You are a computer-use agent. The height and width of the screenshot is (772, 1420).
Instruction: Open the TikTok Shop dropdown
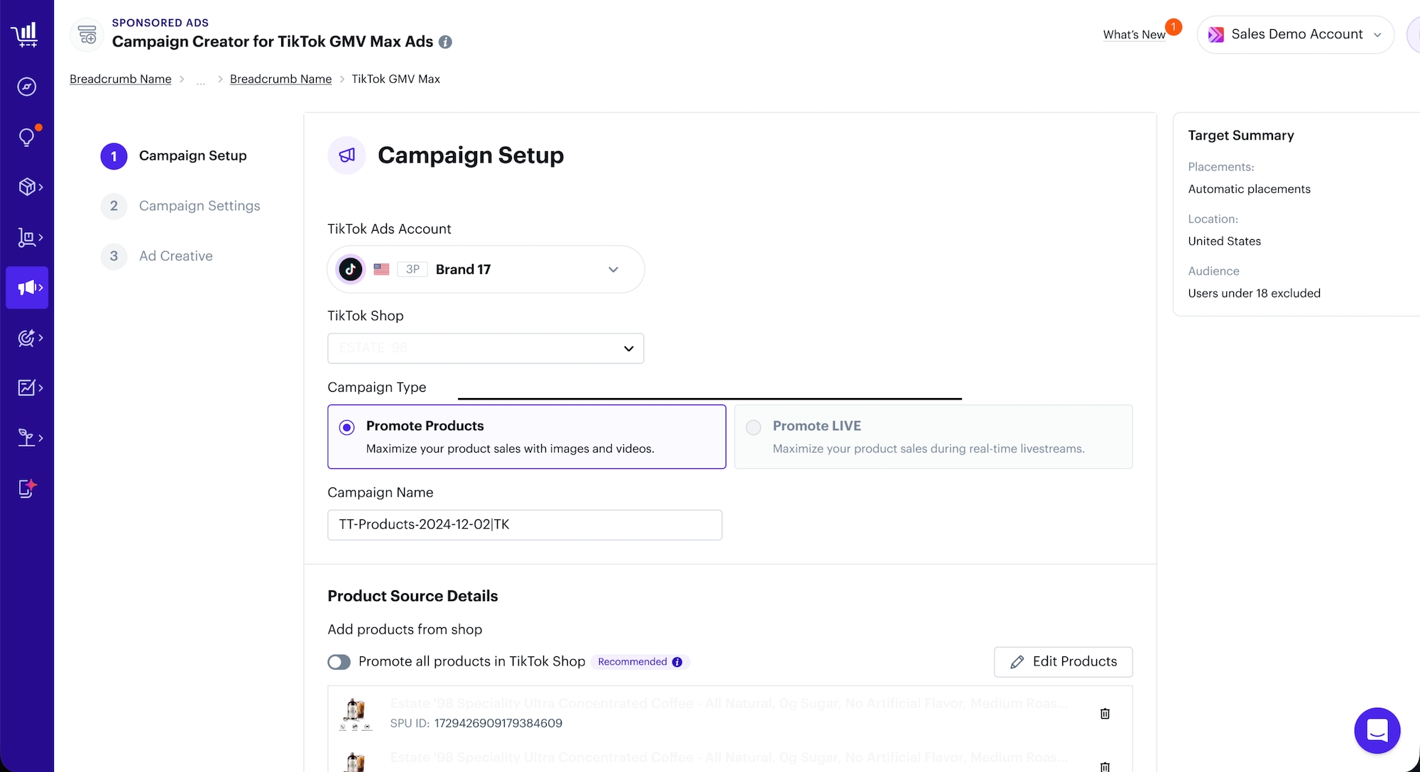[486, 348]
